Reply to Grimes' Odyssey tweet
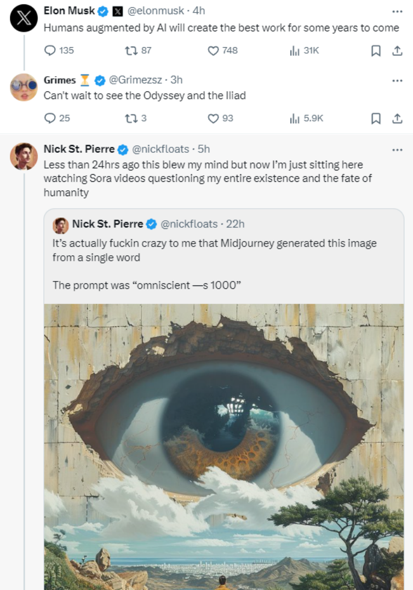 (50, 118)
